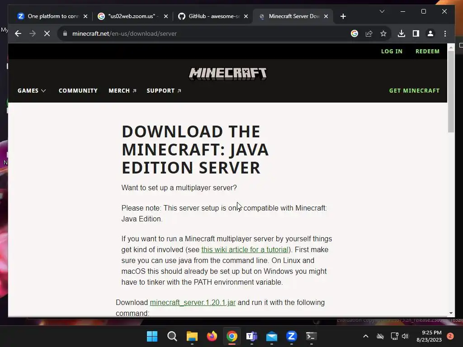Click Chrome taskbar icon
Image resolution: width=463 pixels, height=347 pixels.
[232, 336]
